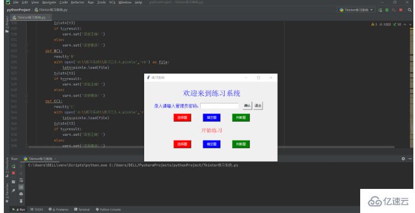415x213 pixels.
Task: Open the Problems bottom tool tab
Action: [58, 209]
